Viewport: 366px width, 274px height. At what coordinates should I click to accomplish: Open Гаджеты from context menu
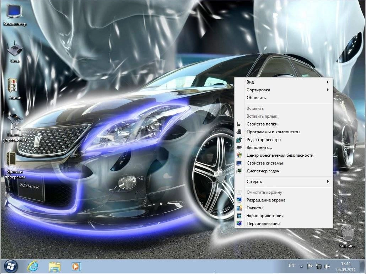283,208
